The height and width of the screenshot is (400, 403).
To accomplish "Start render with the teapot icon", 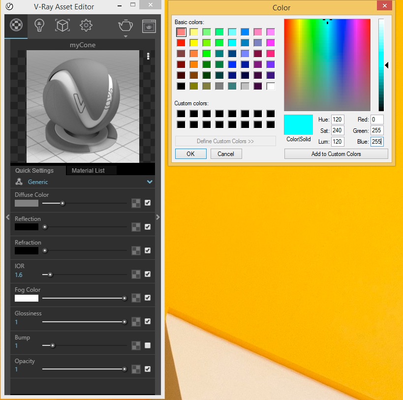I will click(125, 26).
